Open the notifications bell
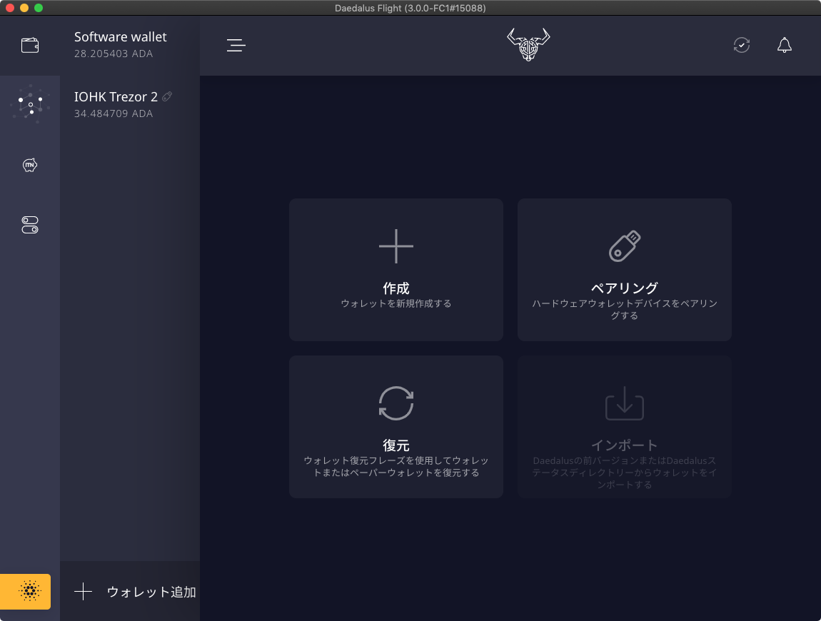Image resolution: width=821 pixels, height=621 pixels. point(785,45)
